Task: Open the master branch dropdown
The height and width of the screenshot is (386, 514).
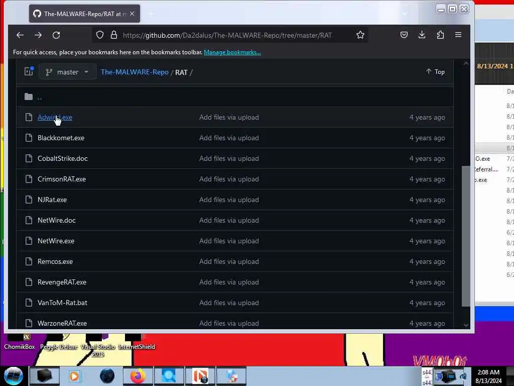Action: (68, 72)
